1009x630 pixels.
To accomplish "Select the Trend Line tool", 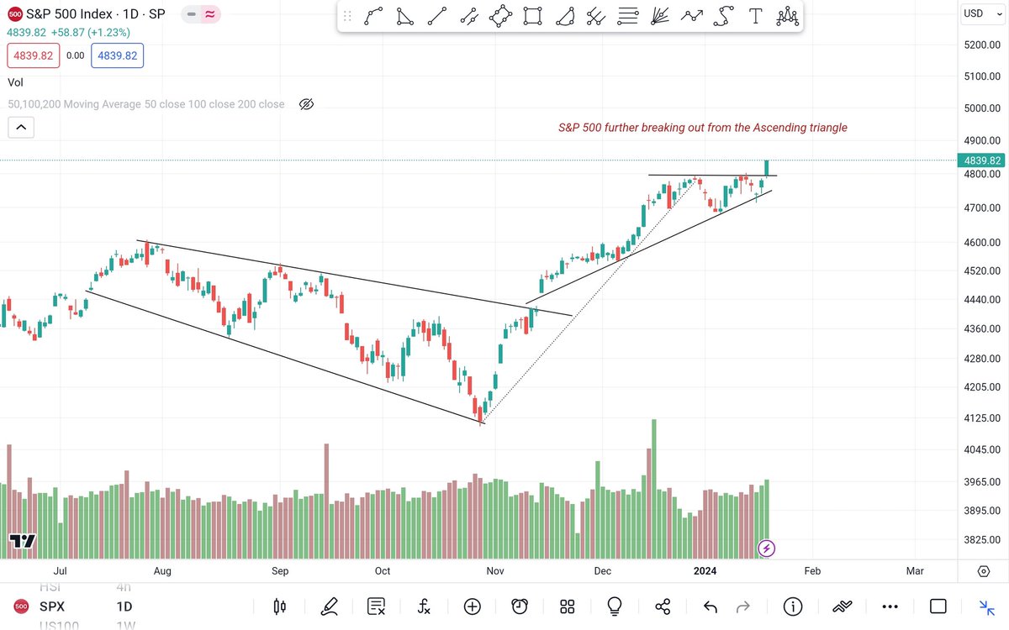I will point(437,16).
